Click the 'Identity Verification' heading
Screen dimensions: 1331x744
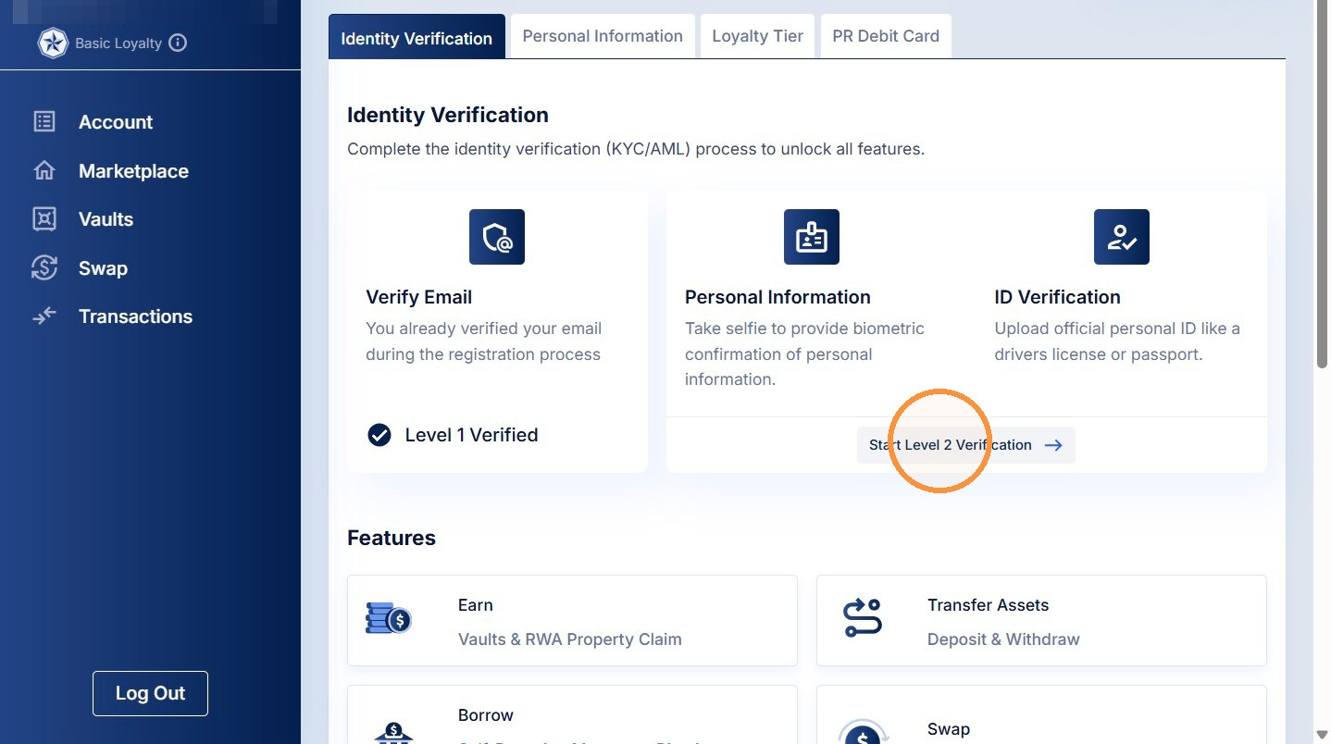[x=448, y=115]
